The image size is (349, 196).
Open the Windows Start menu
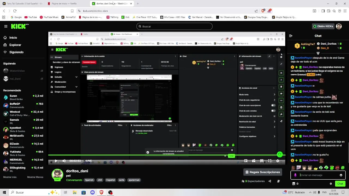(4, 192)
